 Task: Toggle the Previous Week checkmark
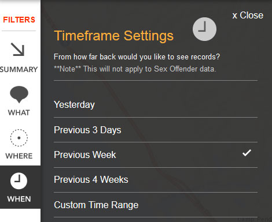(247, 153)
